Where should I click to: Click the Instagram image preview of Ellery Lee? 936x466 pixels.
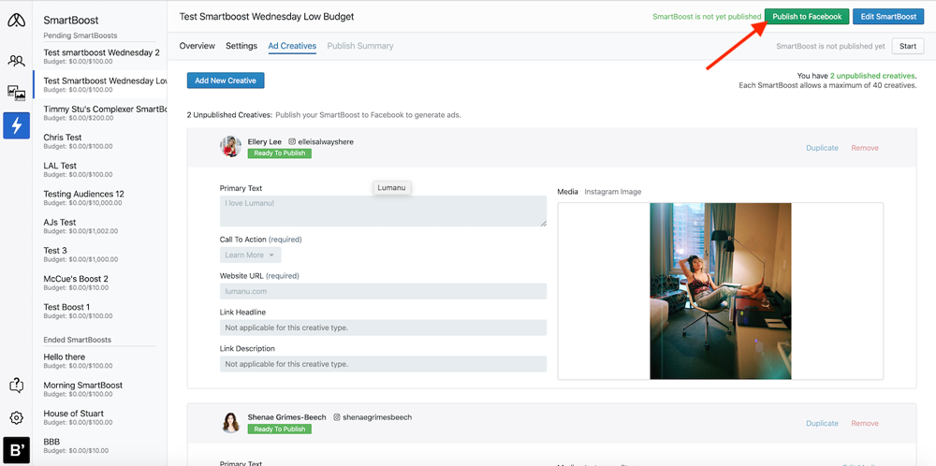point(721,291)
